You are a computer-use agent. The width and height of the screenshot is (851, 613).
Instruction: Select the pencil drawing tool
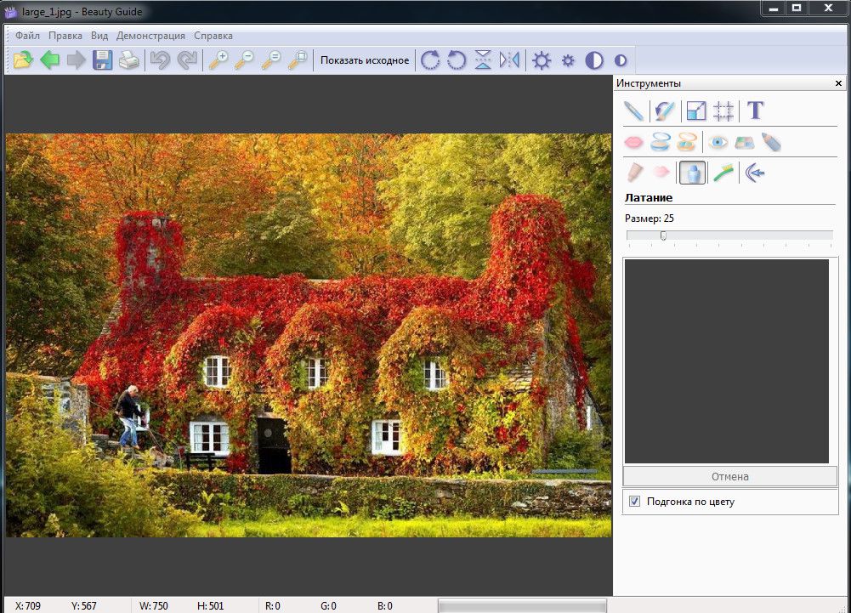pyautogui.click(x=633, y=111)
